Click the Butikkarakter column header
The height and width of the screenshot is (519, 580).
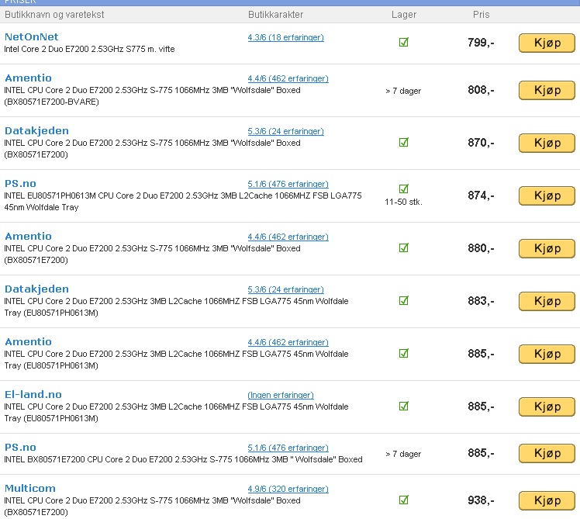pos(275,15)
